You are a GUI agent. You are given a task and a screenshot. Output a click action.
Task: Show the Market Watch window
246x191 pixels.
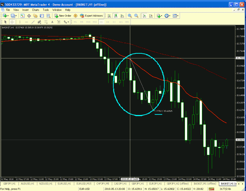22,16
